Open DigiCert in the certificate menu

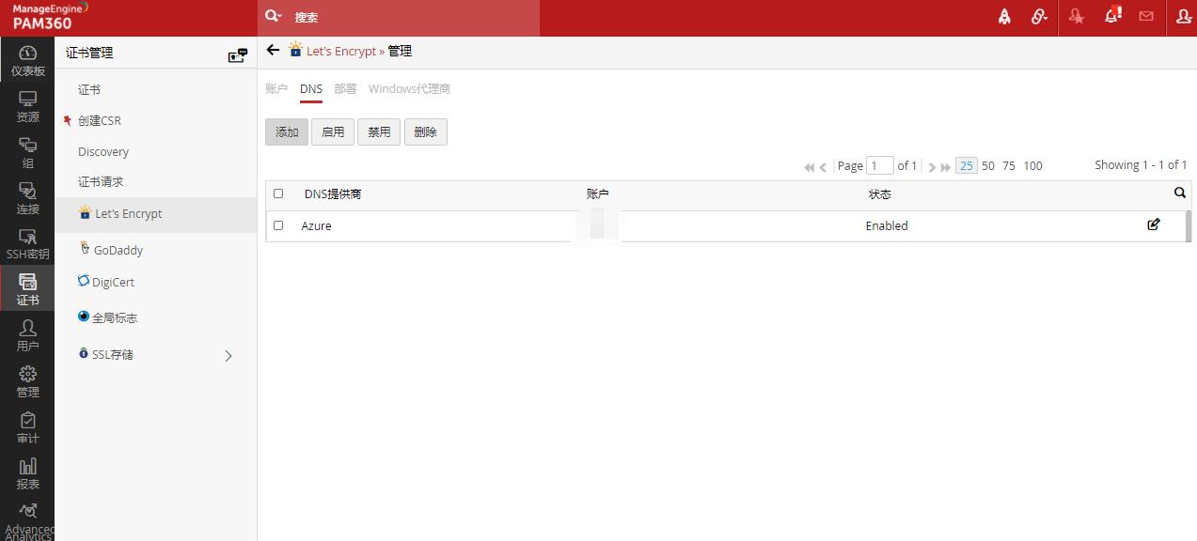tap(113, 282)
